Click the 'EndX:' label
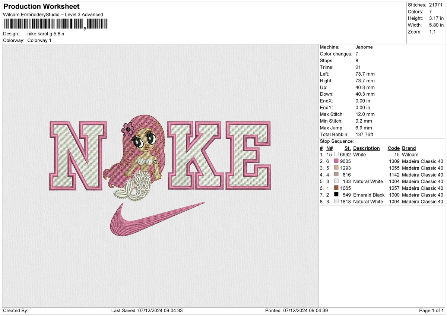Viewport: 447px width, 316px height. pyautogui.click(x=326, y=101)
